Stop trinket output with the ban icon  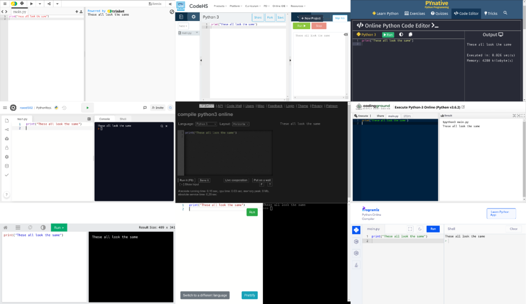coord(172,12)
